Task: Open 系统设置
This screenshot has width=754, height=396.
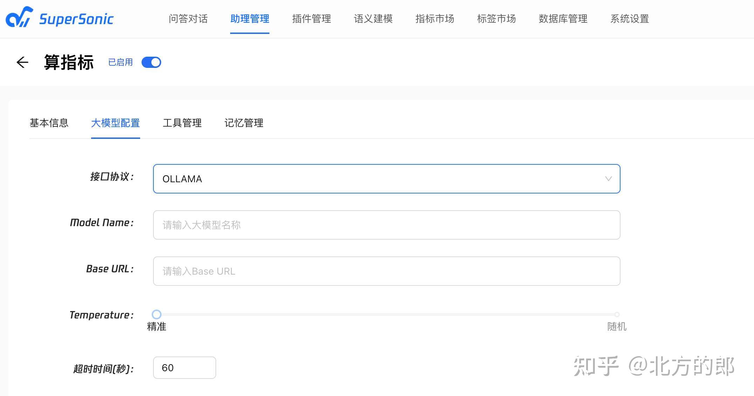Action: [x=629, y=19]
